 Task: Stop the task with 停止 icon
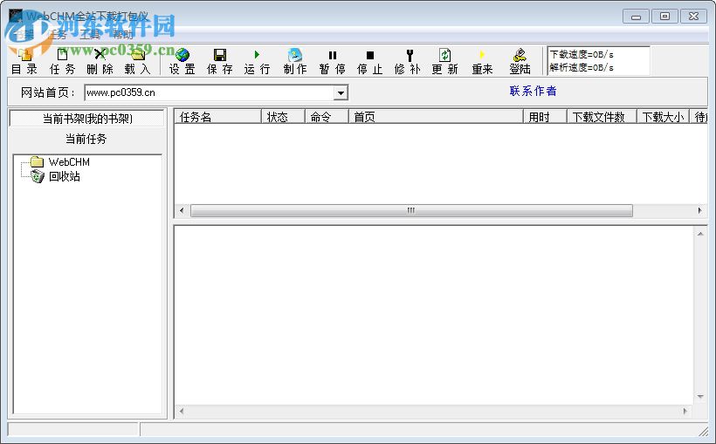(370, 62)
